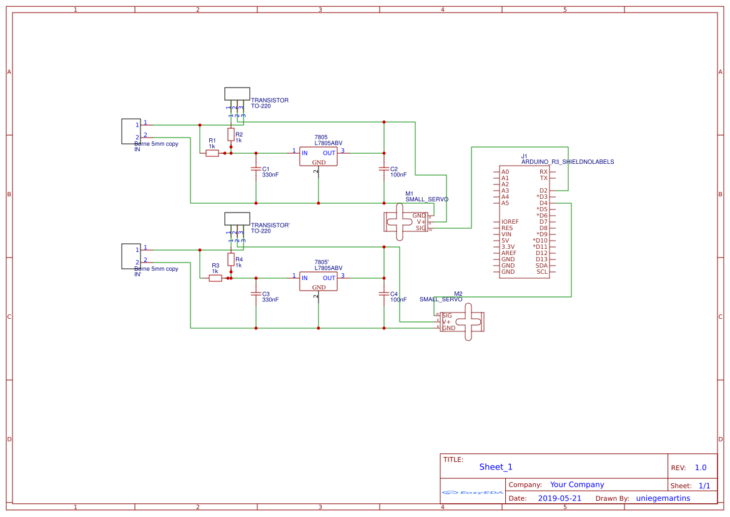The width and height of the screenshot is (730, 517).
Task: Click the IOREF pin label on Arduino
Action: click(510, 222)
